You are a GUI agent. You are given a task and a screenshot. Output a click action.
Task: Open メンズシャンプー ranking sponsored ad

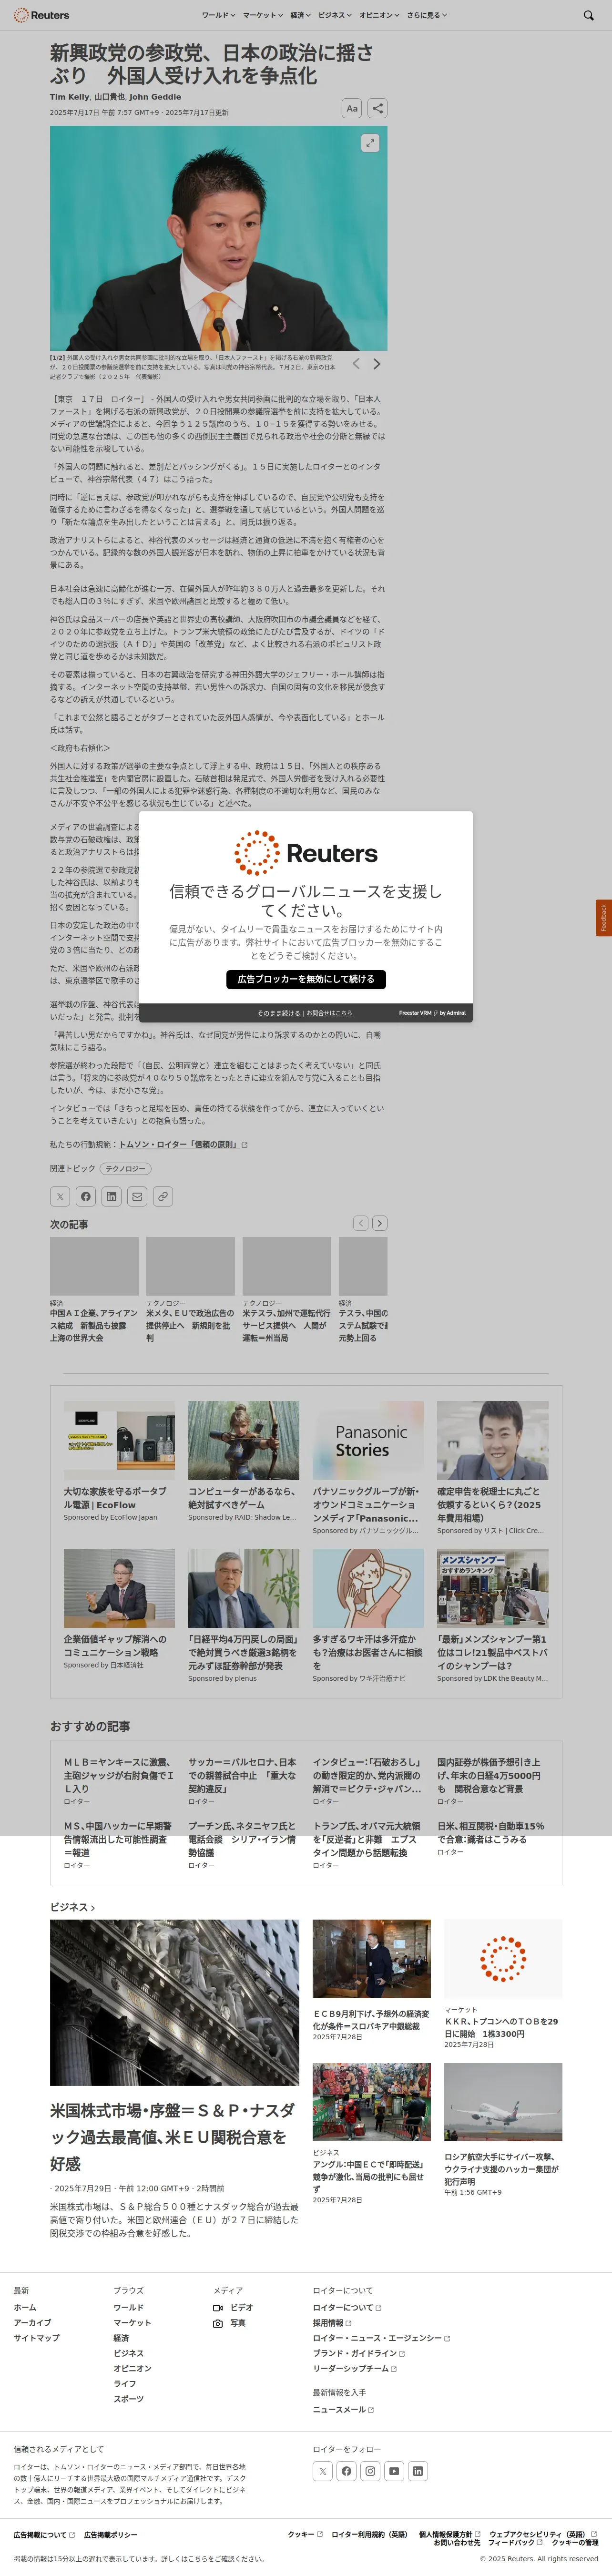coord(493,1615)
